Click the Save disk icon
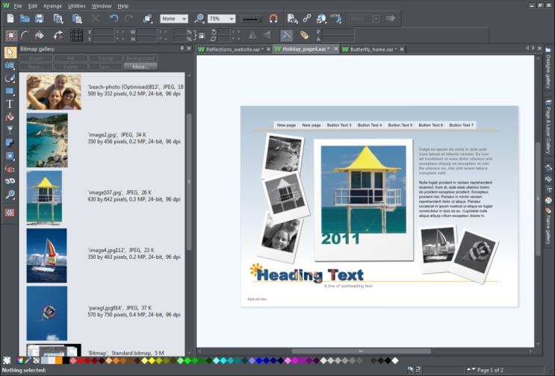This screenshot has height=376, width=555. point(40,19)
